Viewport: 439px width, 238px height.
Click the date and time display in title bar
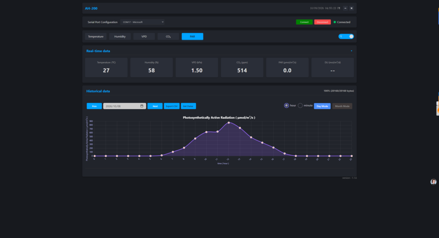click(x=325, y=9)
